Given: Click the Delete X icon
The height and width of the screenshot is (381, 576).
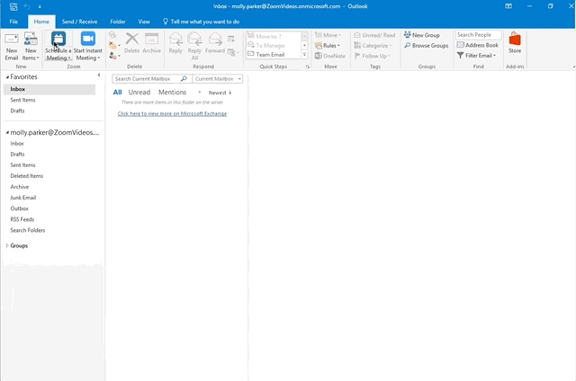Looking at the screenshot, I should click(132, 39).
